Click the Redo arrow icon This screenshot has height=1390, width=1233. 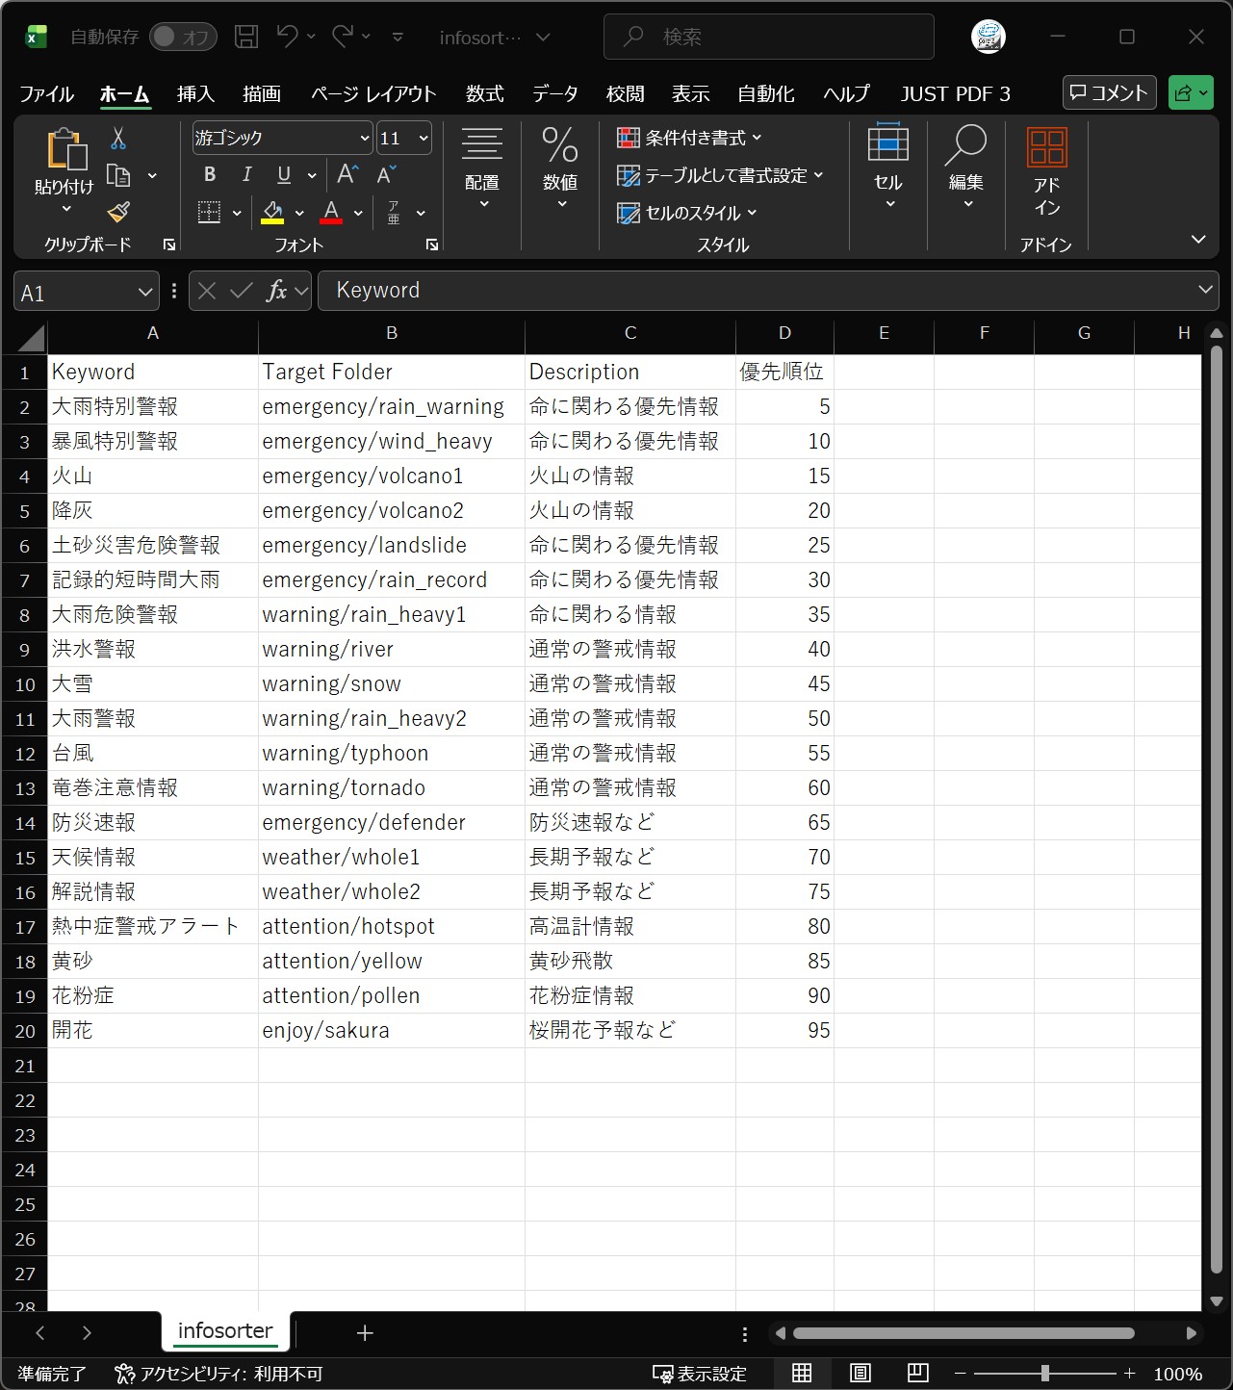(343, 36)
